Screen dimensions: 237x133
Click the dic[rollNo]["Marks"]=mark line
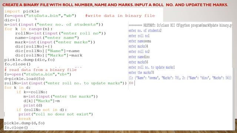(49, 55)
